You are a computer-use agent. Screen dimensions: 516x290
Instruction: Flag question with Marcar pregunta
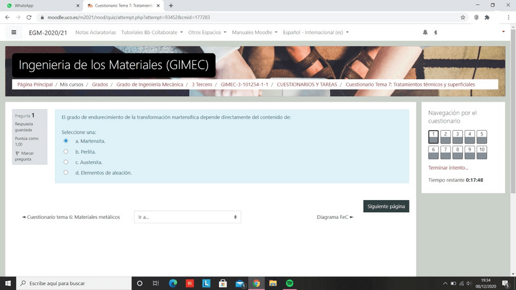tap(24, 156)
